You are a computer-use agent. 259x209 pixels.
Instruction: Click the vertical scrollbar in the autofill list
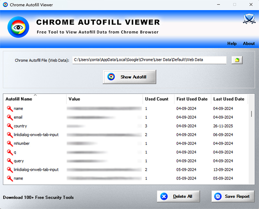click(251, 114)
